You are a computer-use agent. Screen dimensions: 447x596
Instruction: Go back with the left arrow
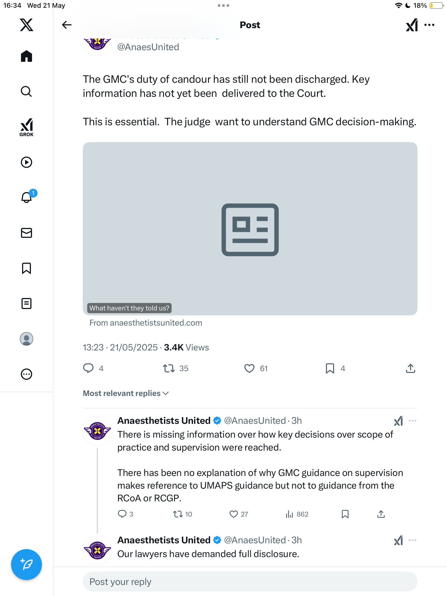(x=66, y=25)
